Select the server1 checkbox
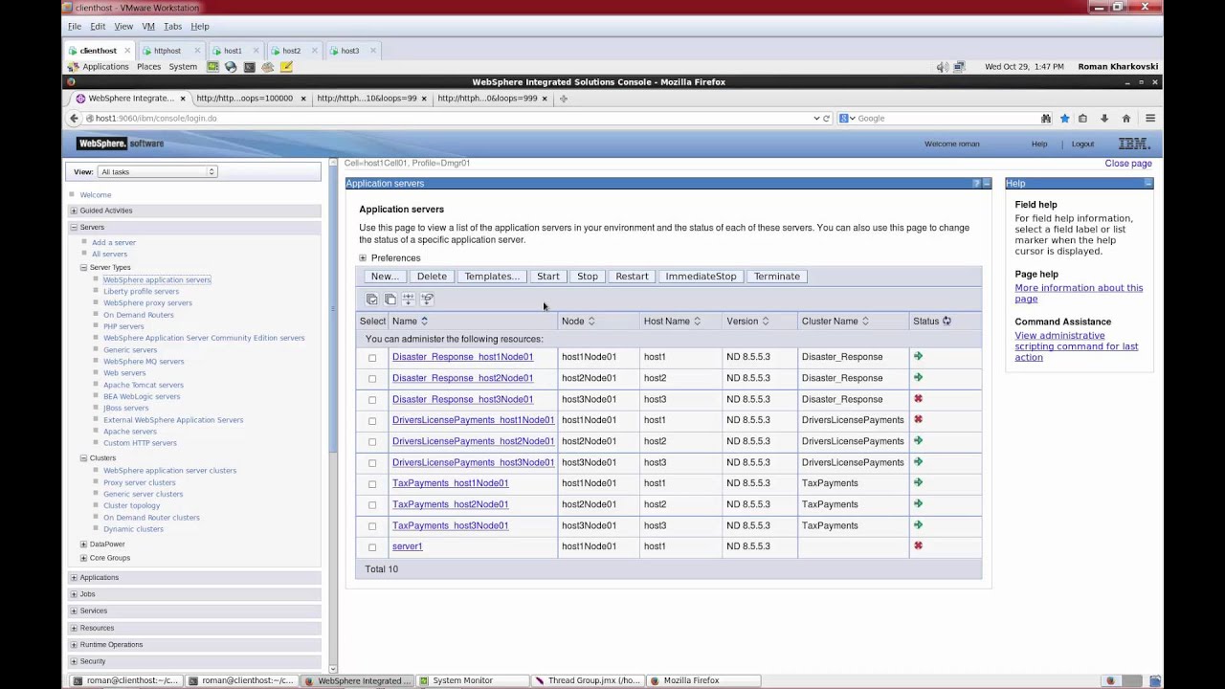This screenshot has width=1225, height=689. coord(372,547)
